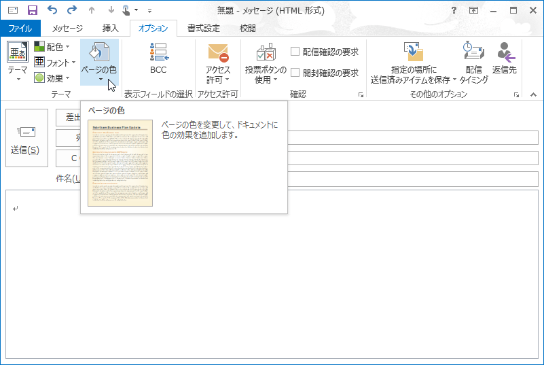Open 確認 group dialog launcher

click(361, 94)
